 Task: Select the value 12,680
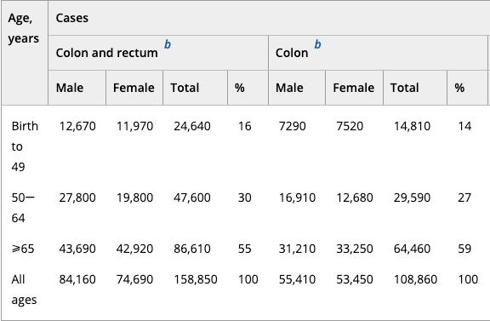tap(355, 198)
